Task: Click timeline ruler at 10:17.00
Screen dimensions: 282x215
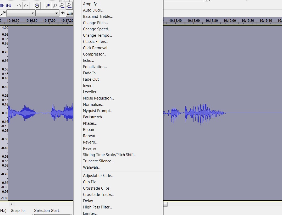Action: [x=49, y=20]
